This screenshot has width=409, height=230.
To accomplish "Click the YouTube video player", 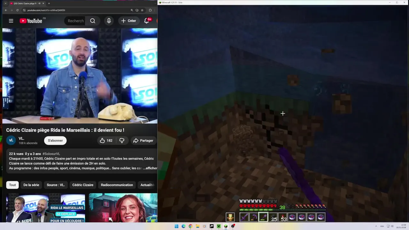I will 80,76.
